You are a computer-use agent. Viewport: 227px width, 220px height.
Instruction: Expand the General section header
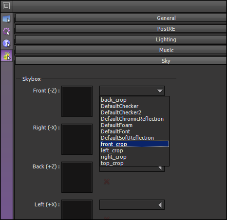pyautogui.click(x=121, y=18)
